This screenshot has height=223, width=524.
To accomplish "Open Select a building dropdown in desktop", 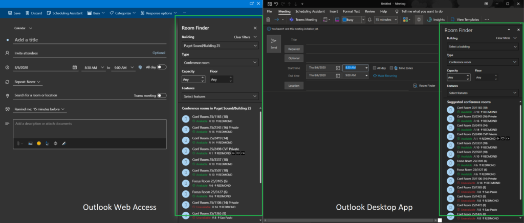I will (x=482, y=46).
